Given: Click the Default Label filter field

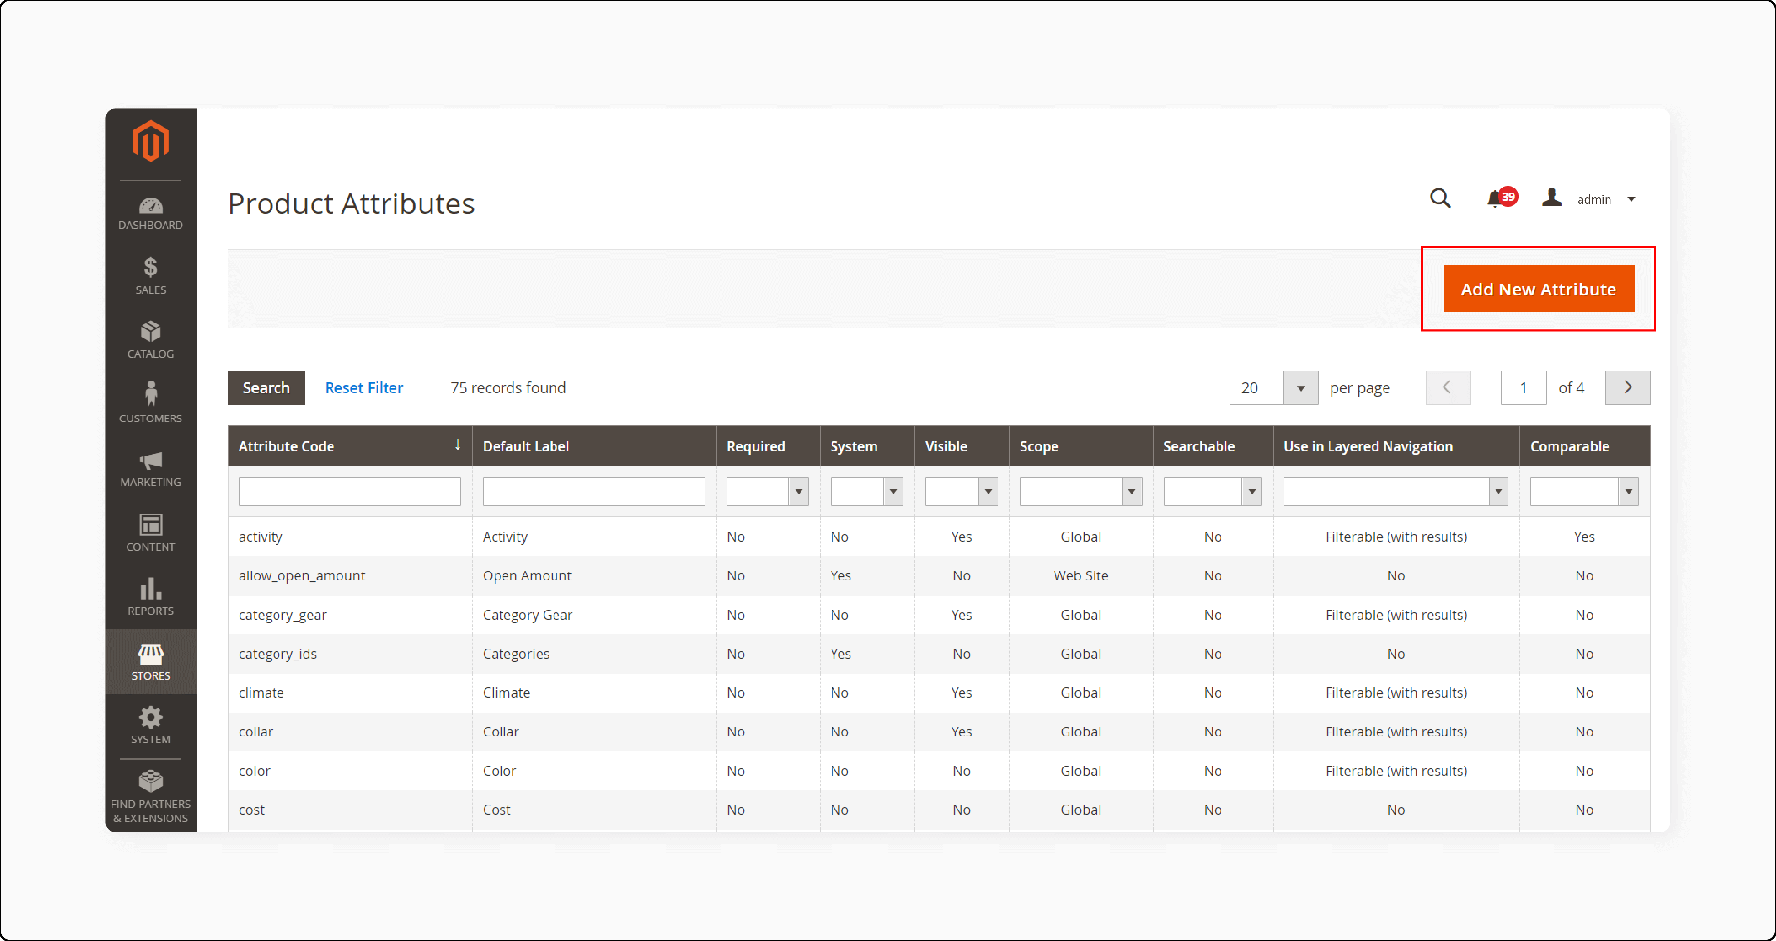Looking at the screenshot, I should (594, 491).
